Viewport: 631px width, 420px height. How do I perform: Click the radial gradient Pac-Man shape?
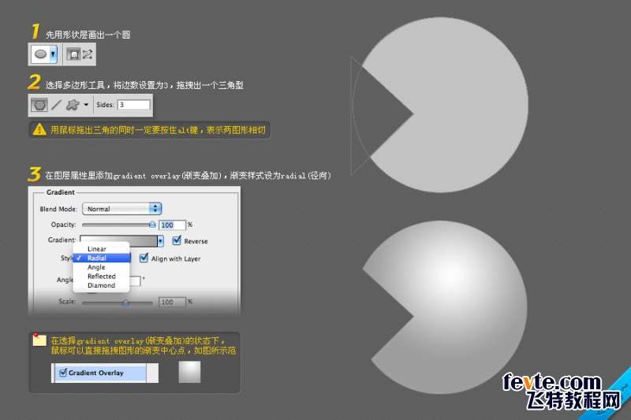coord(459,307)
